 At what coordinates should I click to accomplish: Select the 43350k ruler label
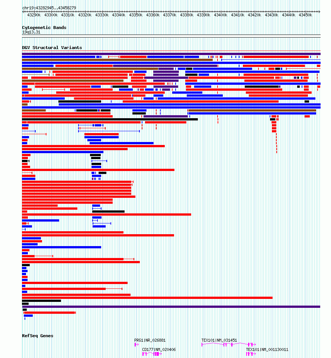tap(136, 15)
